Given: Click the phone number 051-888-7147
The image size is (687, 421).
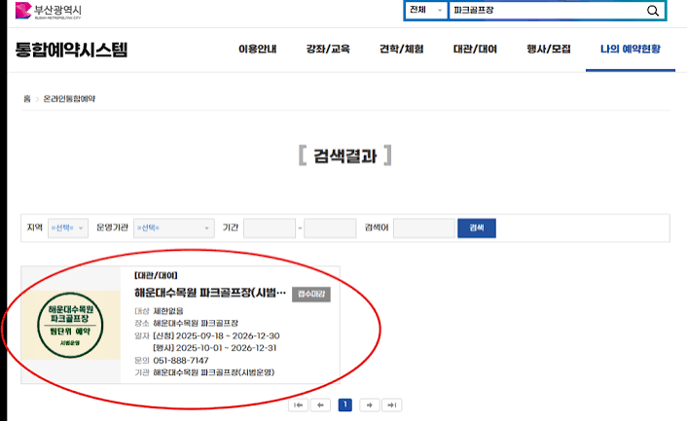Looking at the screenshot, I should pos(181,361).
